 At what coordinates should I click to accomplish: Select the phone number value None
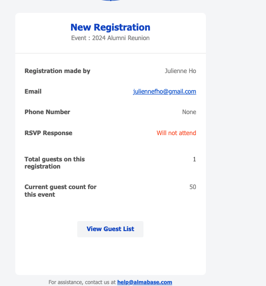tap(189, 112)
